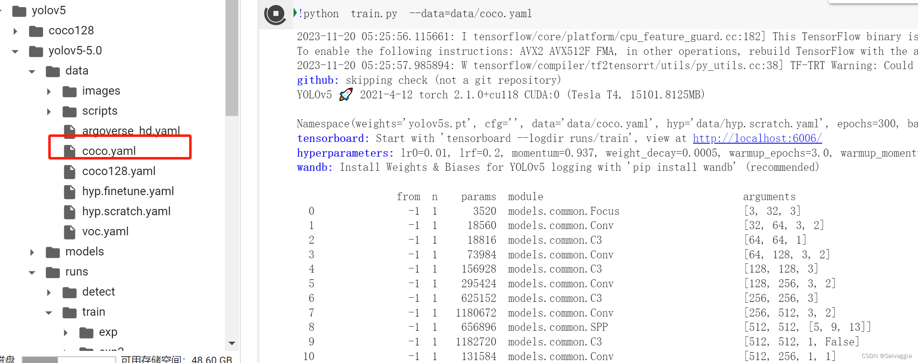This screenshot has height=363, width=918.
Task: Expand the coco128 folder
Action: click(x=16, y=31)
